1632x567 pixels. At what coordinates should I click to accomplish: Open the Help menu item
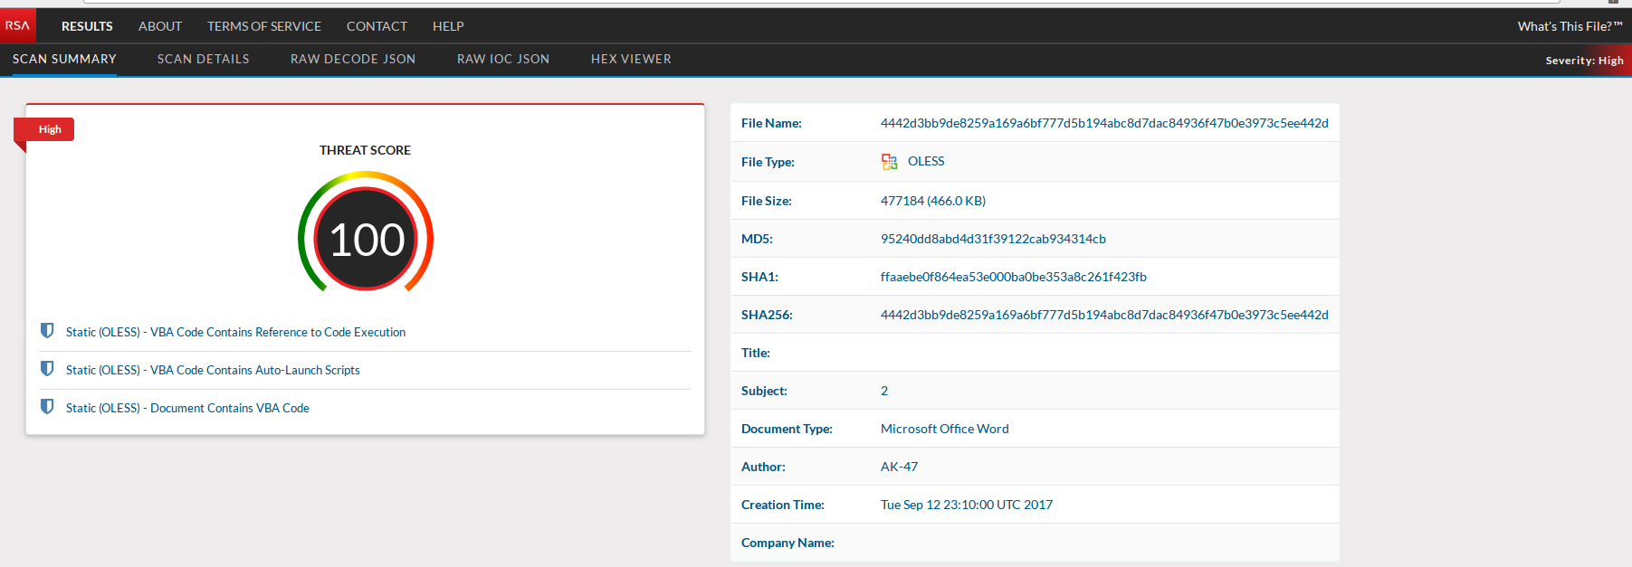pyautogui.click(x=448, y=26)
